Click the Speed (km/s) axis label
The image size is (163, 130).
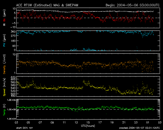4,86
